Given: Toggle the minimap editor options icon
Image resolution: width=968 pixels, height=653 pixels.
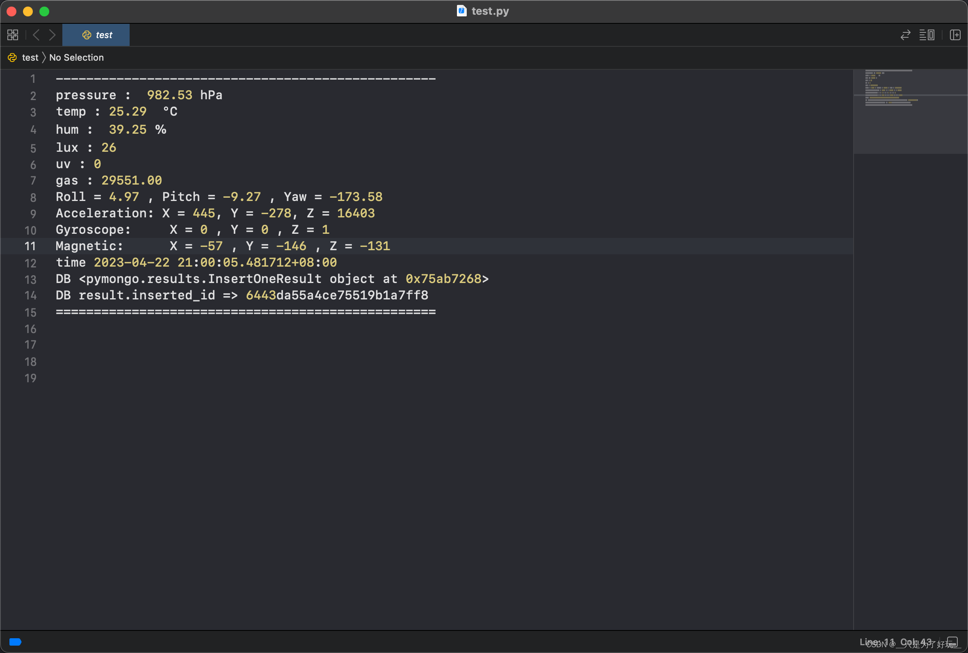Looking at the screenshot, I should [x=927, y=35].
